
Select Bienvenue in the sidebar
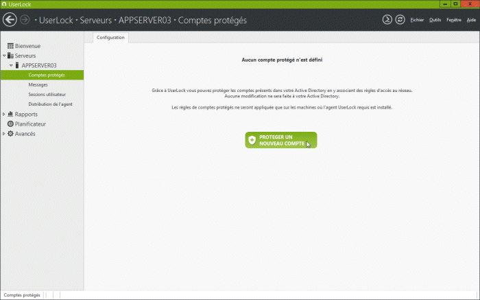pos(27,46)
